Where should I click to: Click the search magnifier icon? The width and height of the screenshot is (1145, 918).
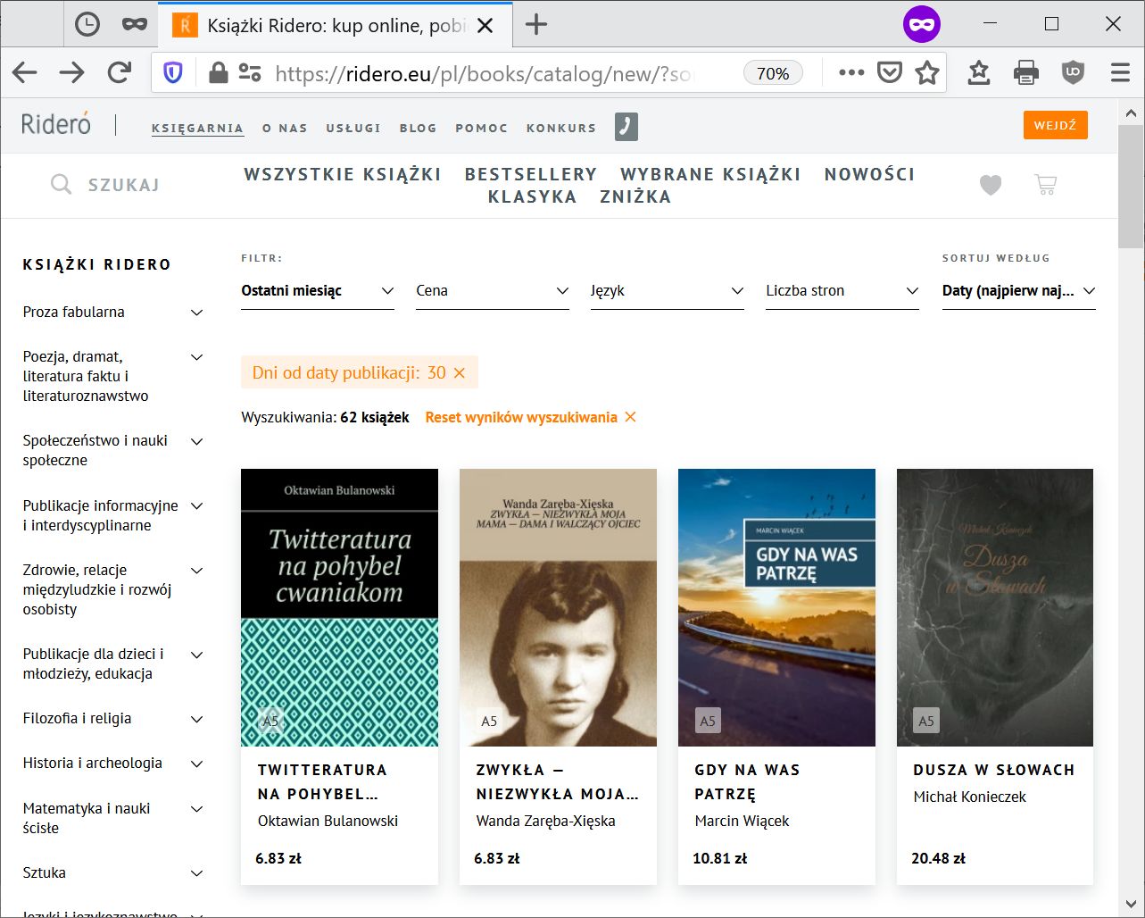61,185
